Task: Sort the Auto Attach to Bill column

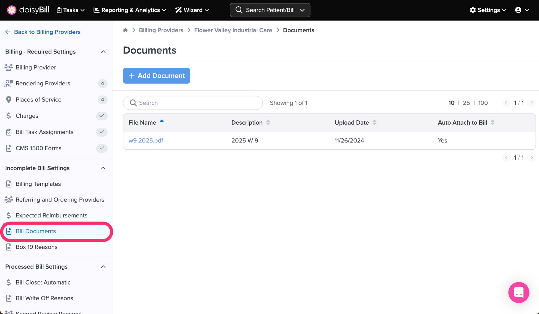Action: coord(492,122)
